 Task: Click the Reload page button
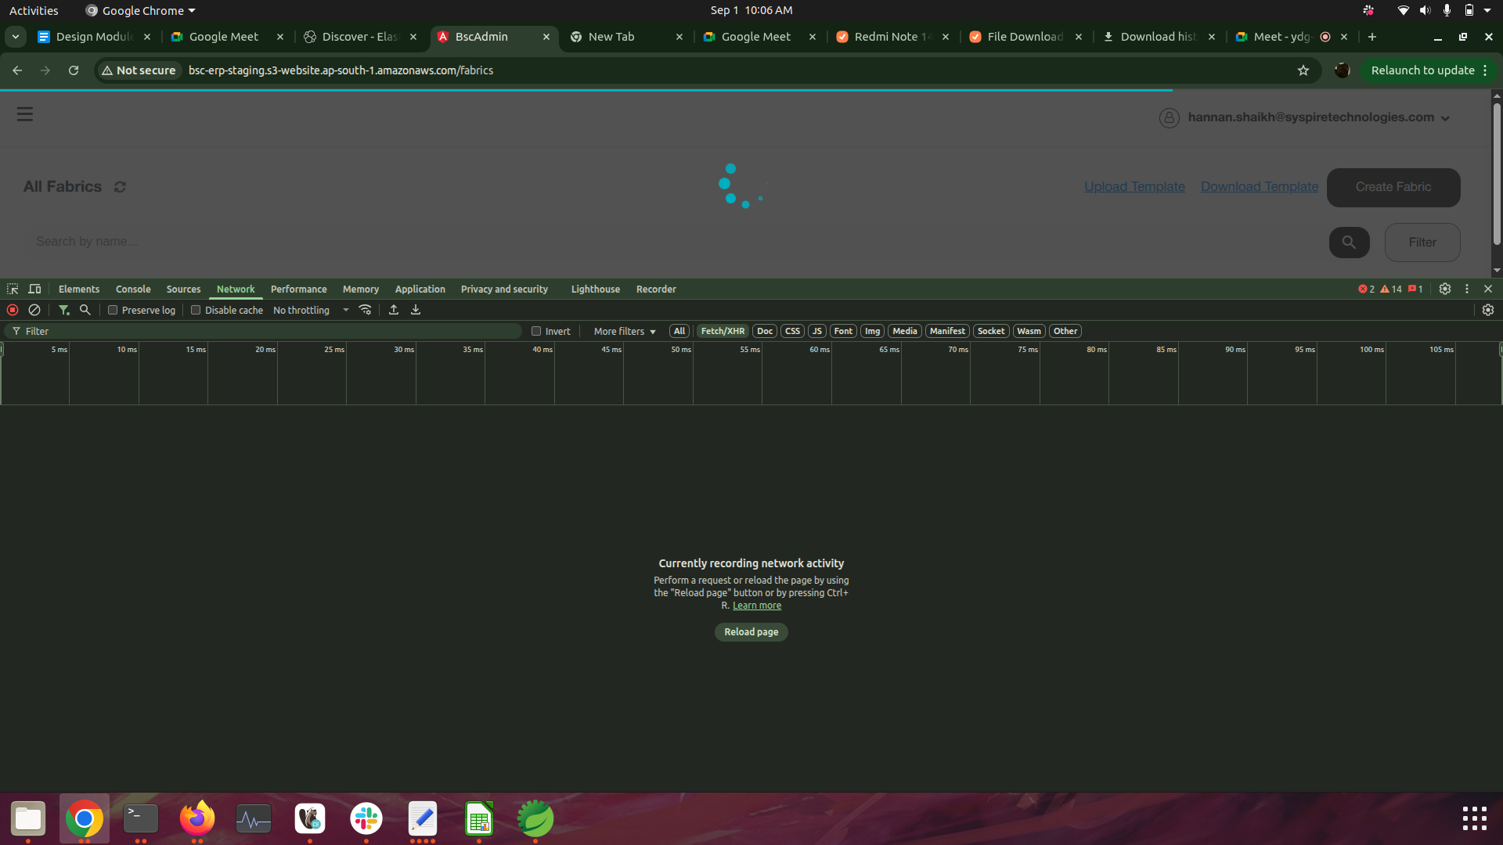[751, 632]
